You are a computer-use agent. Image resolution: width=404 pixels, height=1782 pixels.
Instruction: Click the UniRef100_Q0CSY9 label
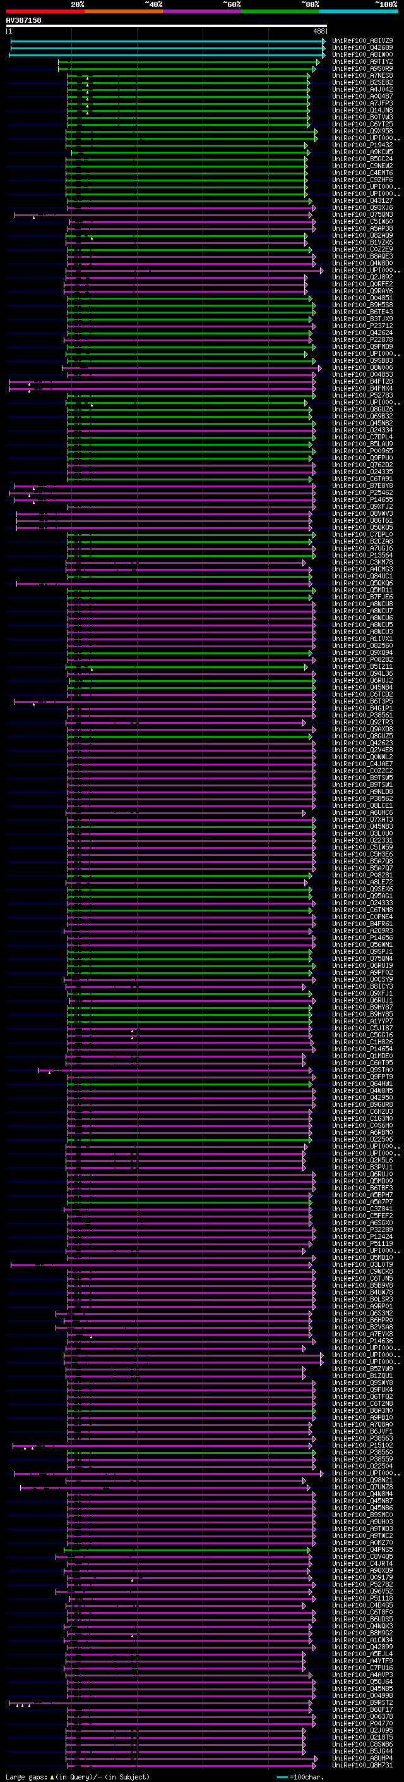click(362, 980)
